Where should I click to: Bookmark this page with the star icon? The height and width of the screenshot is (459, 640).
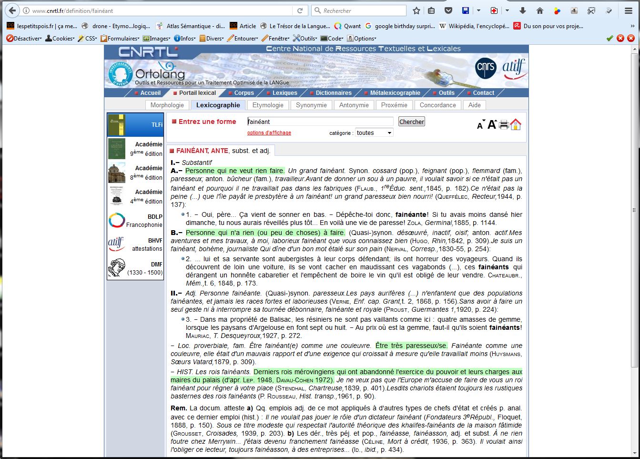click(x=416, y=10)
